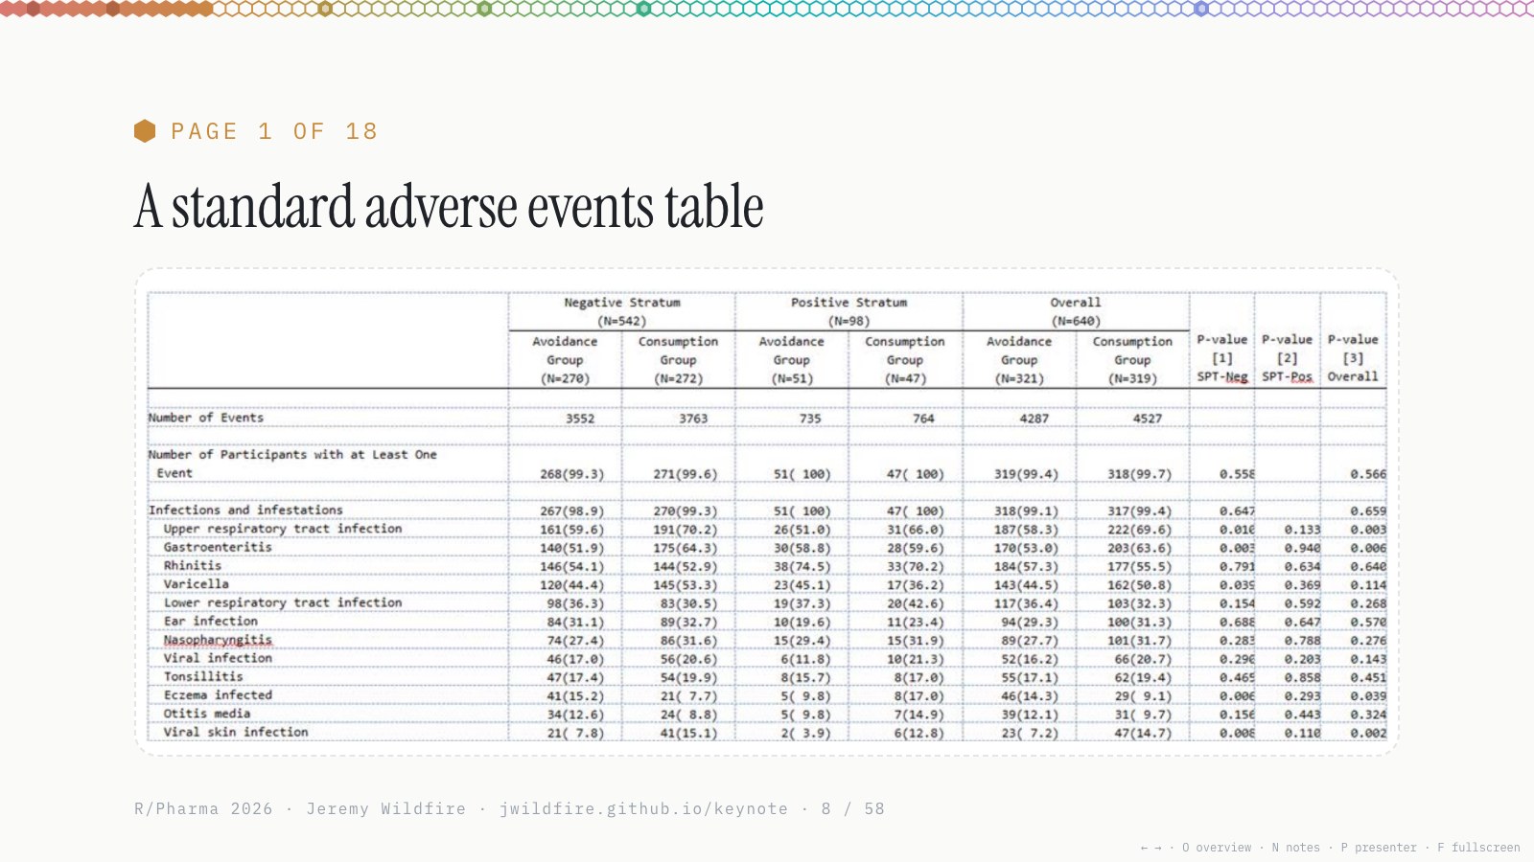Viewport: 1534px width, 862px height.
Task: Click the 'Eczema infected' row label
Action: point(218,695)
